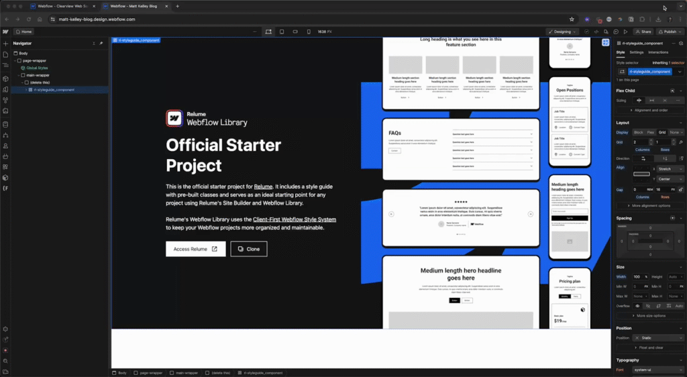
Task: Set display to Flex
Action: 651,132
